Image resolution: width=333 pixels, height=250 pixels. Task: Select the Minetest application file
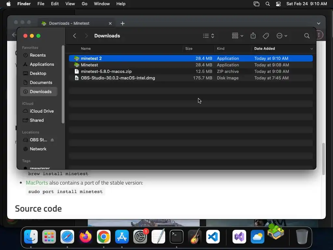tap(191, 65)
